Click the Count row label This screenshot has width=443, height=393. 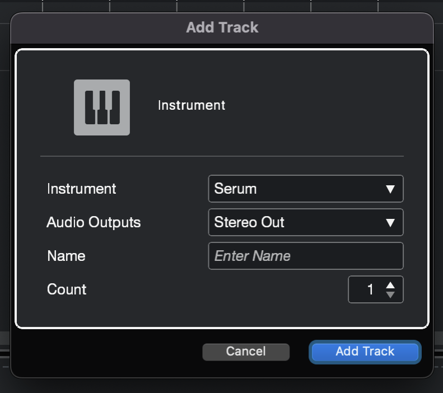tap(67, 289)
